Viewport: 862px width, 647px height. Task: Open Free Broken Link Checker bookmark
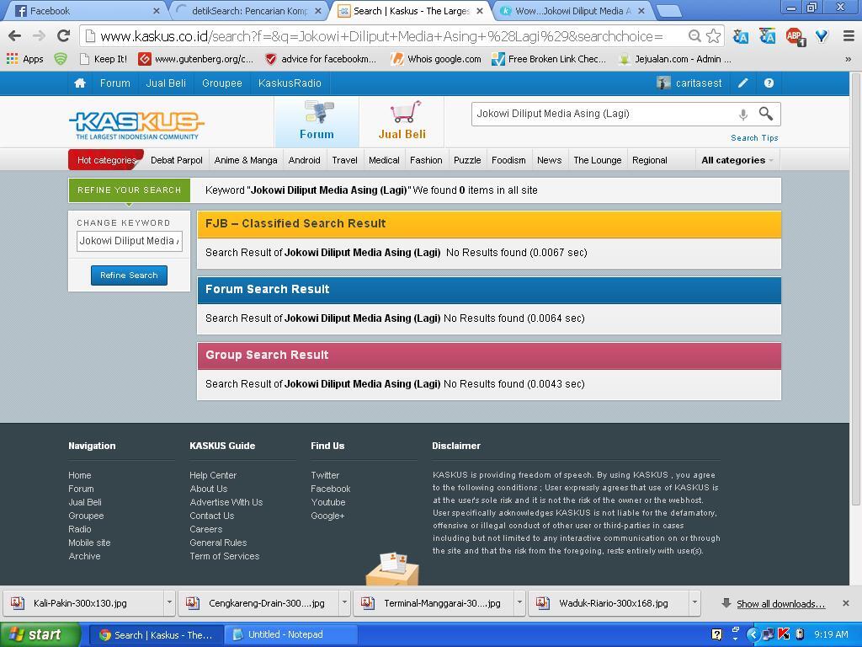pos(549,59)
